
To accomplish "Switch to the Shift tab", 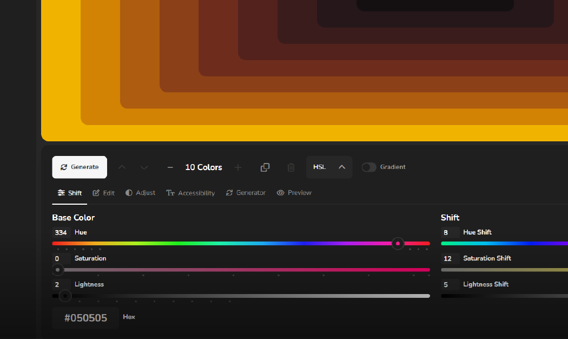I will 70,193.
